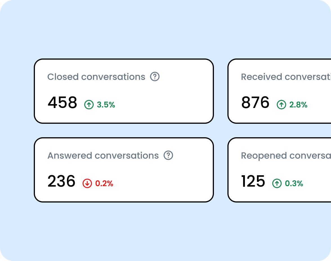Click the 125 reopened conversations count
Screen dimensions: 331x261
click(x=253, y=181)
